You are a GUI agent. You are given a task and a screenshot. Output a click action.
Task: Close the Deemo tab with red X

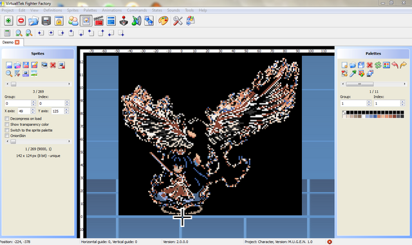pos(17,42)
